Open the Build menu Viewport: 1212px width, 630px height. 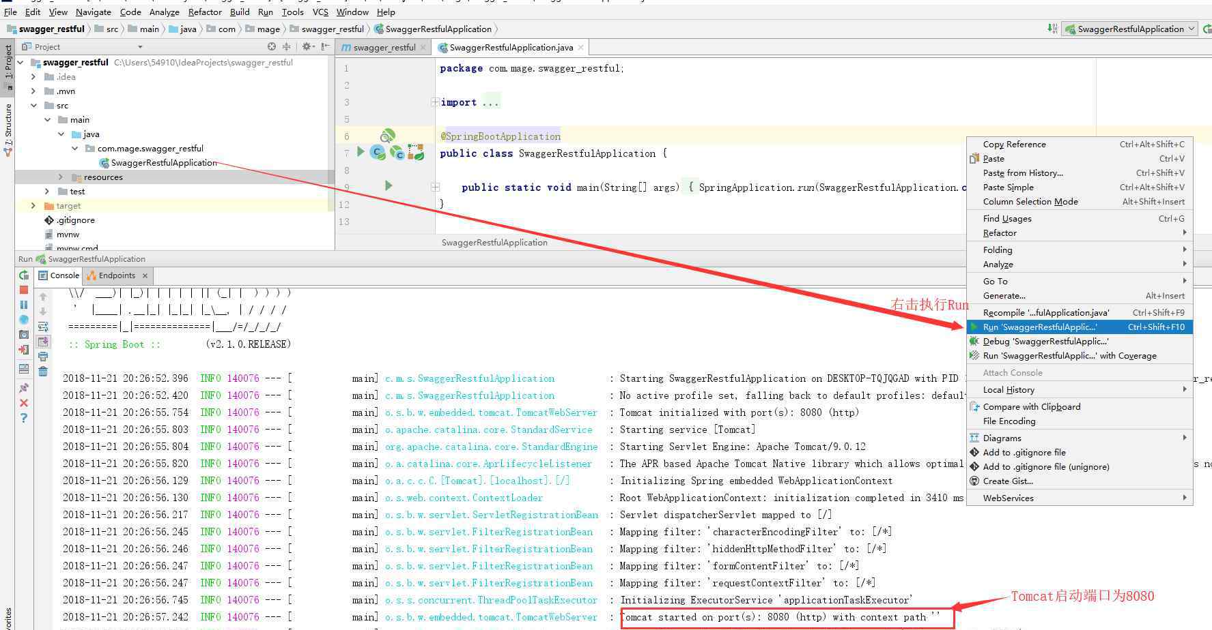tap(240, 12)
